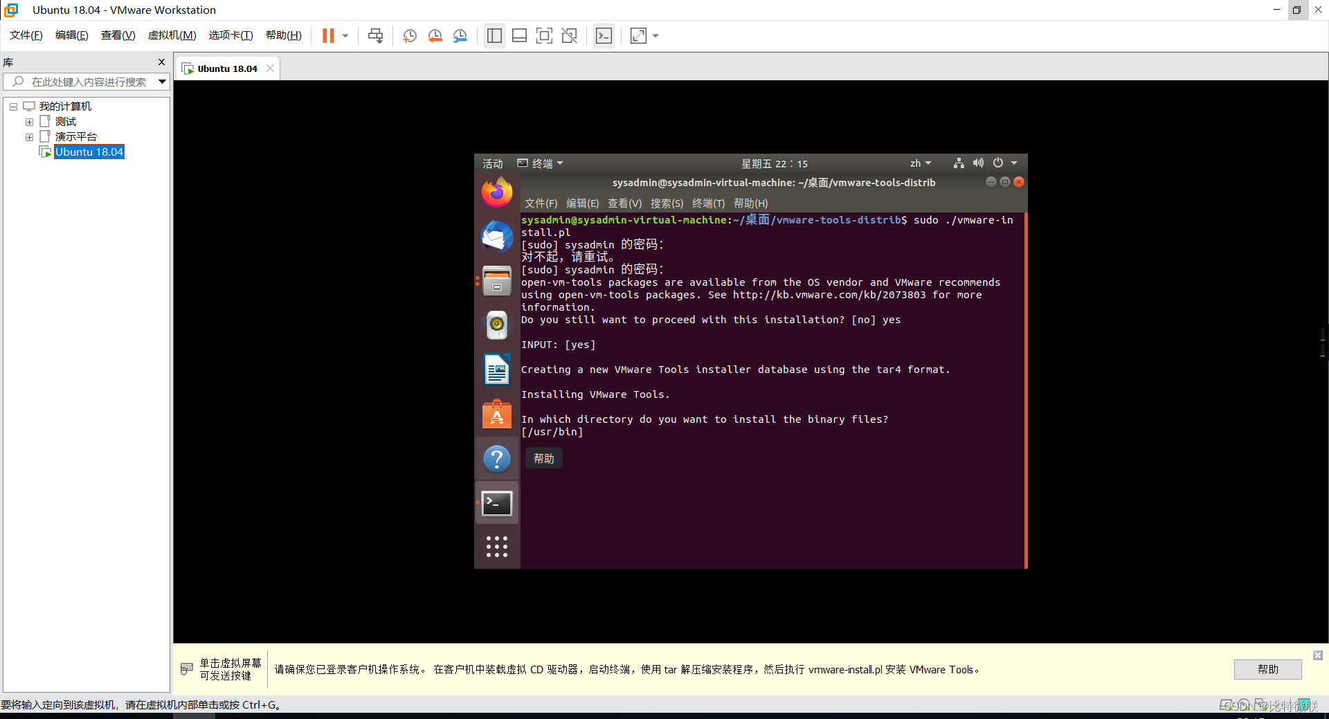Toggle the tab thumbnail bar

coord(519,35)
